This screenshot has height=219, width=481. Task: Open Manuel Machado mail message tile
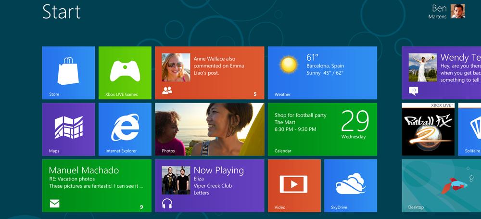click(97, 185)
